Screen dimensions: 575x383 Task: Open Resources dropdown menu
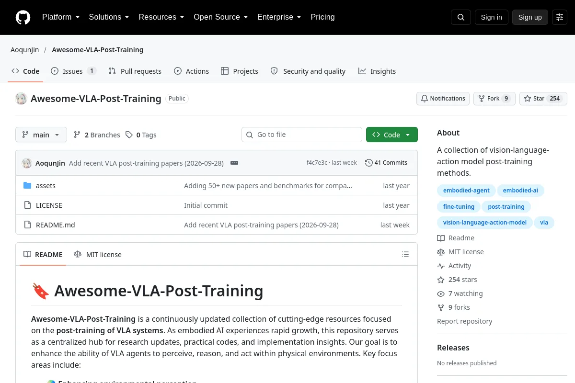161,17
